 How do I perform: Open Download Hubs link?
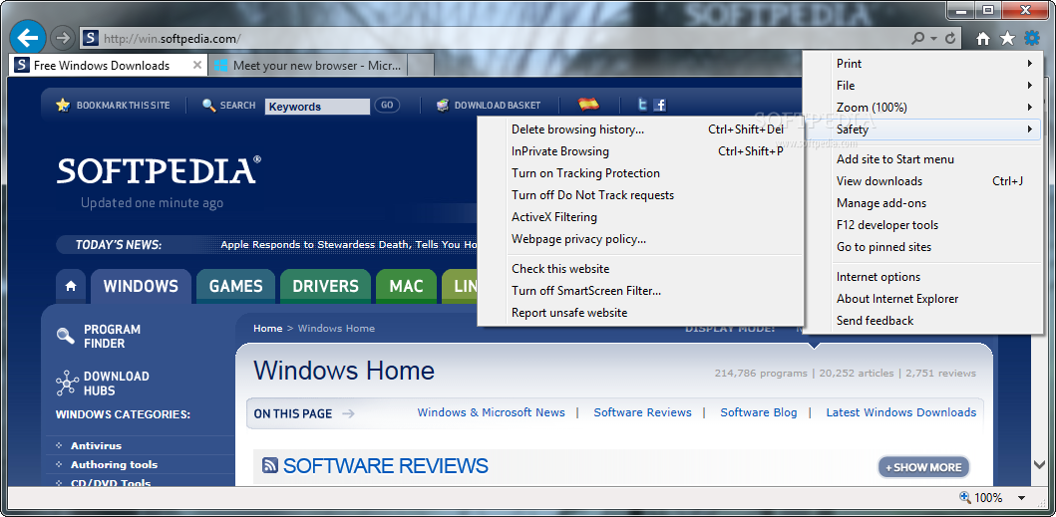[x=116, y=384]
